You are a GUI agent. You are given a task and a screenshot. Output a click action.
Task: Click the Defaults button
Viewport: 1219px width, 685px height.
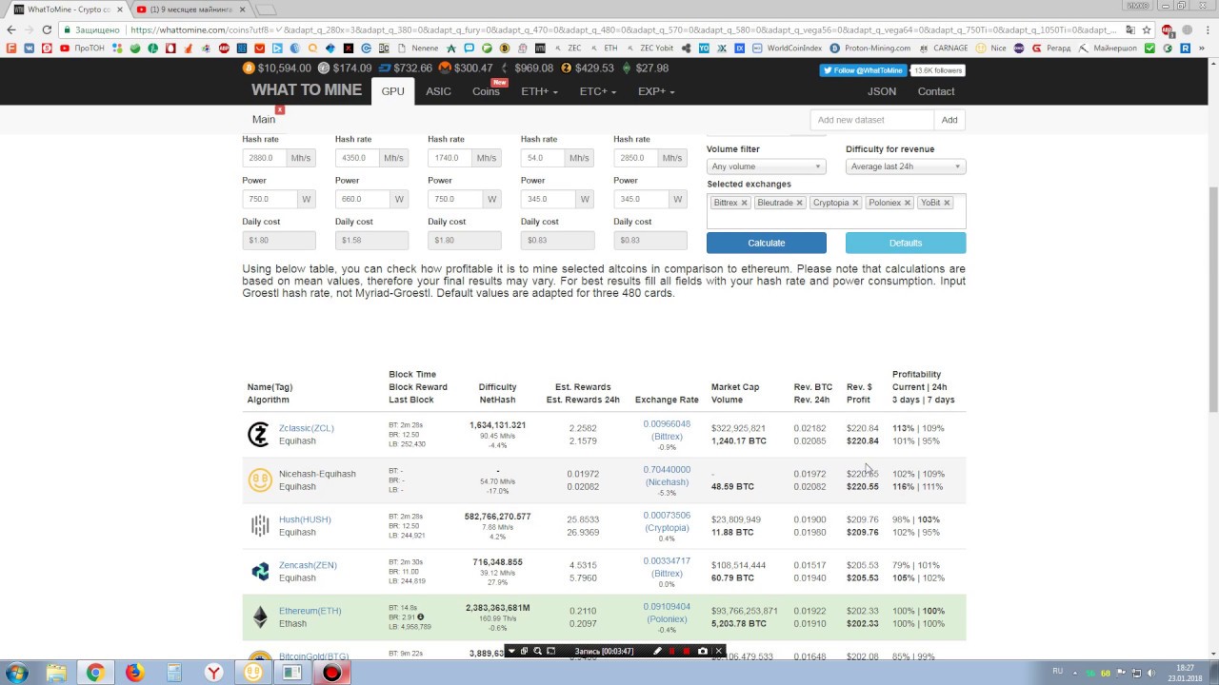[x=905, y=243]
